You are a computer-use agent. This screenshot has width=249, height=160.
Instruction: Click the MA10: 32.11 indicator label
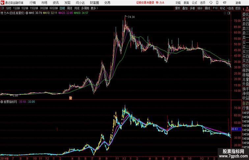coord(50,13)
